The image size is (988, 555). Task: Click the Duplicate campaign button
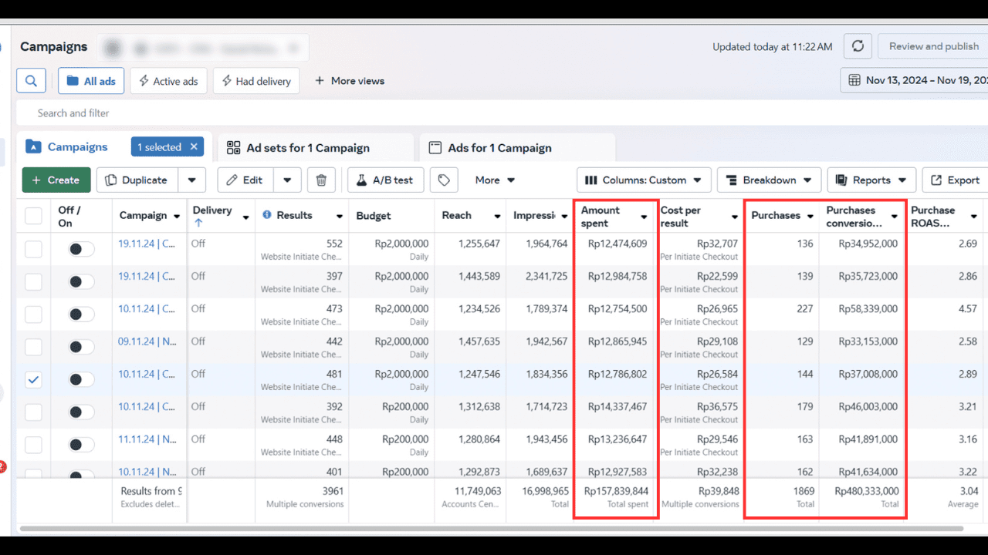tap(137, 180)
